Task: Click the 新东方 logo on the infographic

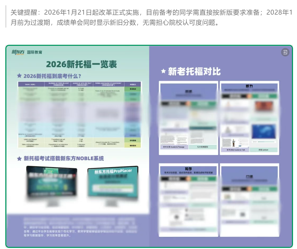Action: pos(18,52)
